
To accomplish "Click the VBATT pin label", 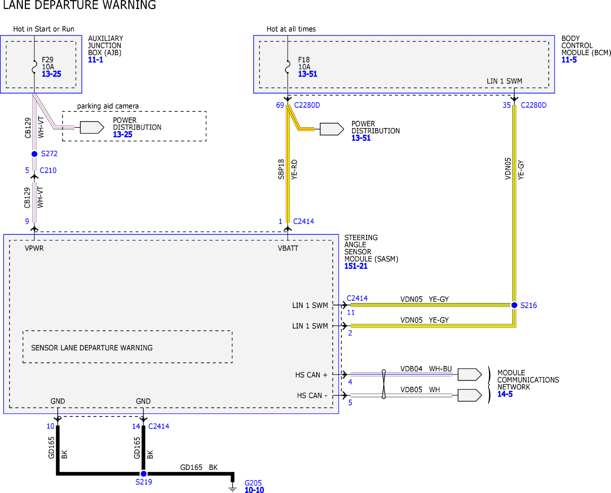I will (x=288, y=248).
